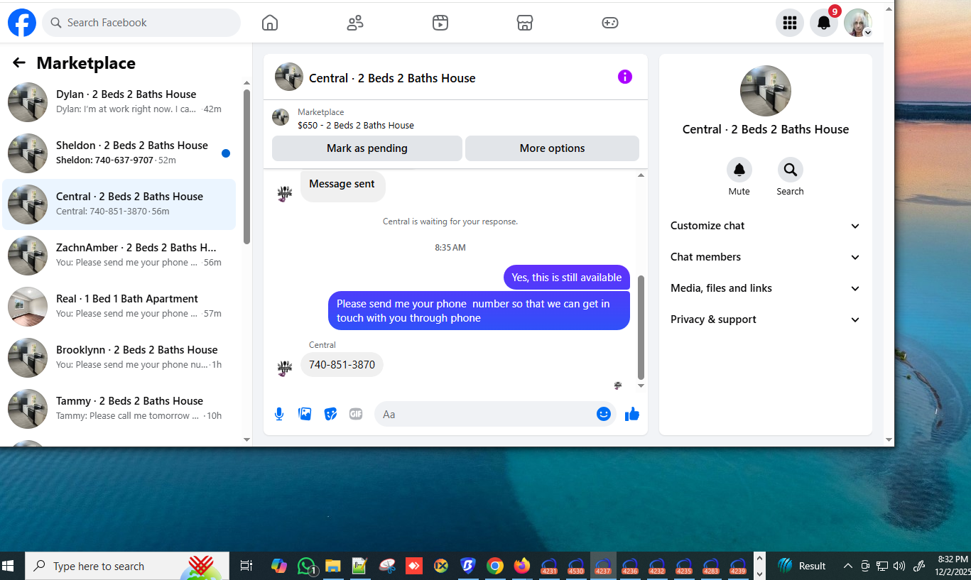The height and width of the screenshot is (580, 971).
Task: Open the account profile picture menu
Action: tap(858, 23)
